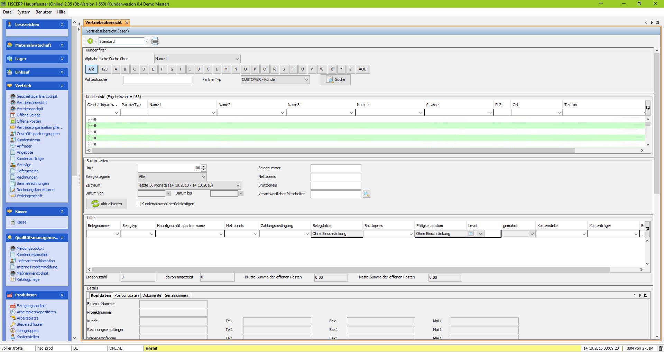Open the Zeitraum dropdown
This screenshot has width=664, height=352.
(x=189, y=185)
